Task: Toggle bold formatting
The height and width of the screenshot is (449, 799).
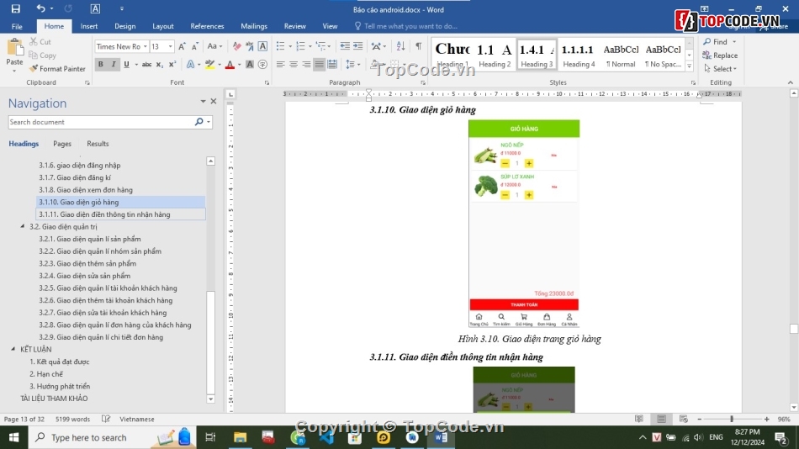Action: (101, 64)
